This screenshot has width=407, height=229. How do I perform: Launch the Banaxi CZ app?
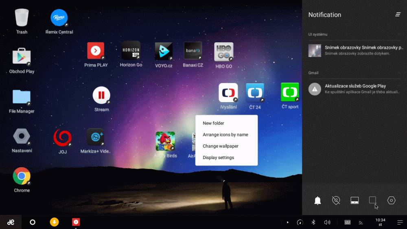(193, 50)
